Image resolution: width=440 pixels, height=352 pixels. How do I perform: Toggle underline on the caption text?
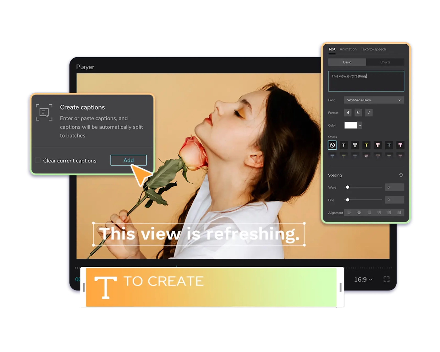coord(358,113)
